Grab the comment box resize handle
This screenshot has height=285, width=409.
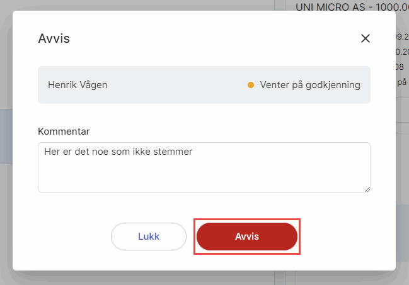pyautogui.click(x=367, y=188)
